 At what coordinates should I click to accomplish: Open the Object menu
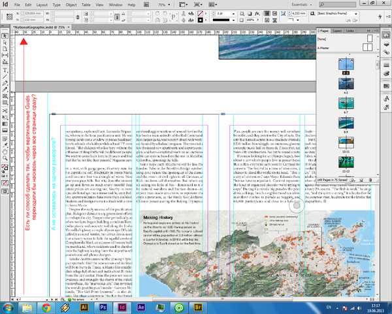(x=71, y=5)
